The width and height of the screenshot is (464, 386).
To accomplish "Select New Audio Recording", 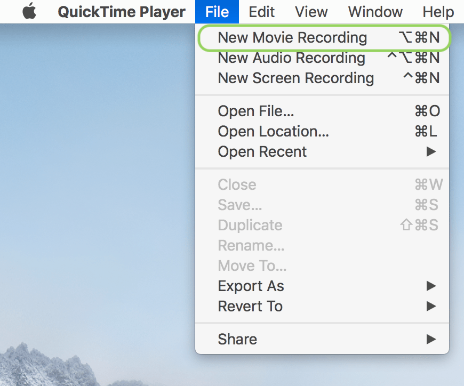I will 291,58.
